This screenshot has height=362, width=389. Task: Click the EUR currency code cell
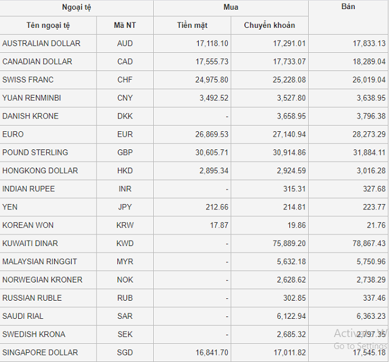click(x=125, y=134)
